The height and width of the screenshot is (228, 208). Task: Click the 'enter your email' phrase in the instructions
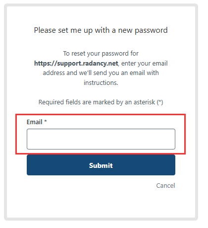(145, 64)
